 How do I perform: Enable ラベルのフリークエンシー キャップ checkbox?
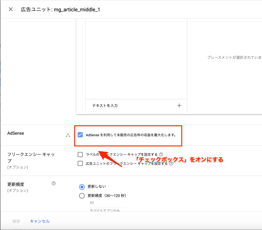pyautogui.click(x=80, y=154)
